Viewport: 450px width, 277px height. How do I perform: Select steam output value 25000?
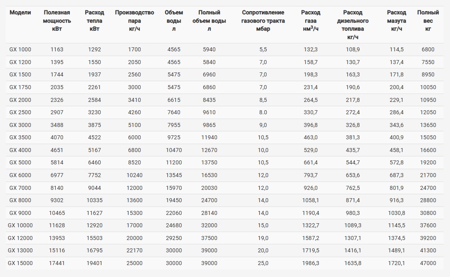coord(134,263)
